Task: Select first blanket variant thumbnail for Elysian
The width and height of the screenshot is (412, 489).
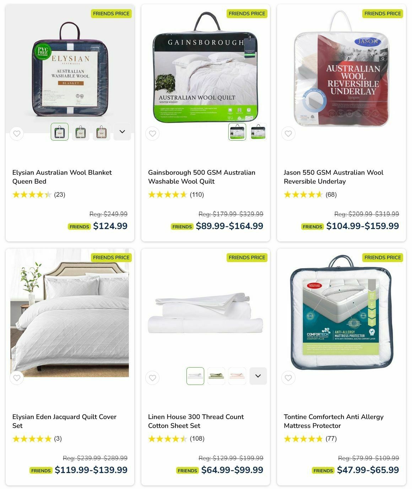Action: point(60,132)
